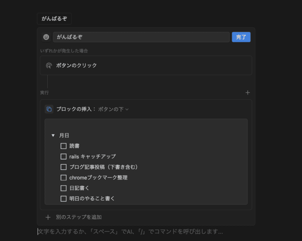Open the ボタンの下 position dropdown

point(113,109)
